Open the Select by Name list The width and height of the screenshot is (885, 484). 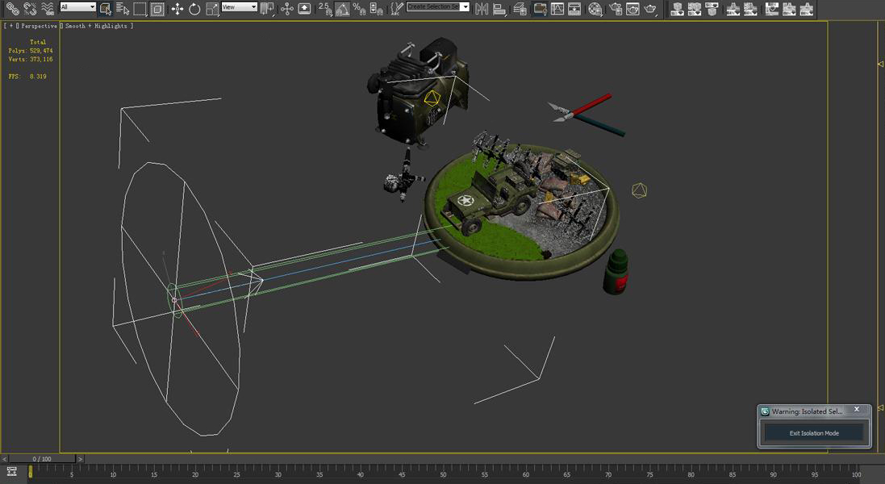(123, 8)
